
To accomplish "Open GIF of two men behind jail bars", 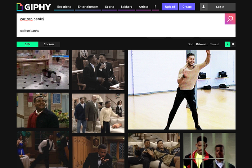I will coord(210,150).
